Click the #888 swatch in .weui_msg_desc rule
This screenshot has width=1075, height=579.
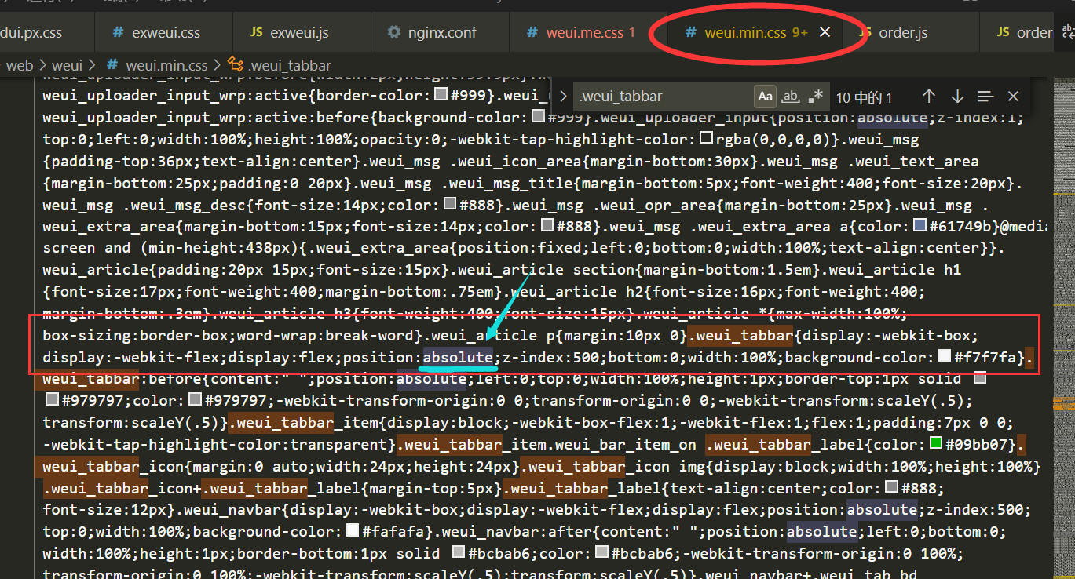(450, 203)
